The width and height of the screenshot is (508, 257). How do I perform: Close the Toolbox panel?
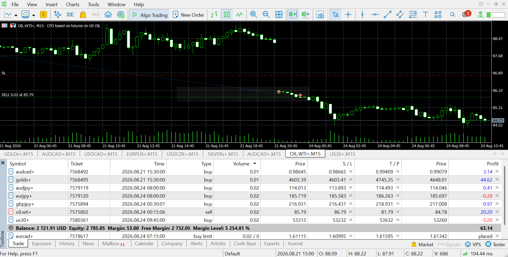point(3,163)
